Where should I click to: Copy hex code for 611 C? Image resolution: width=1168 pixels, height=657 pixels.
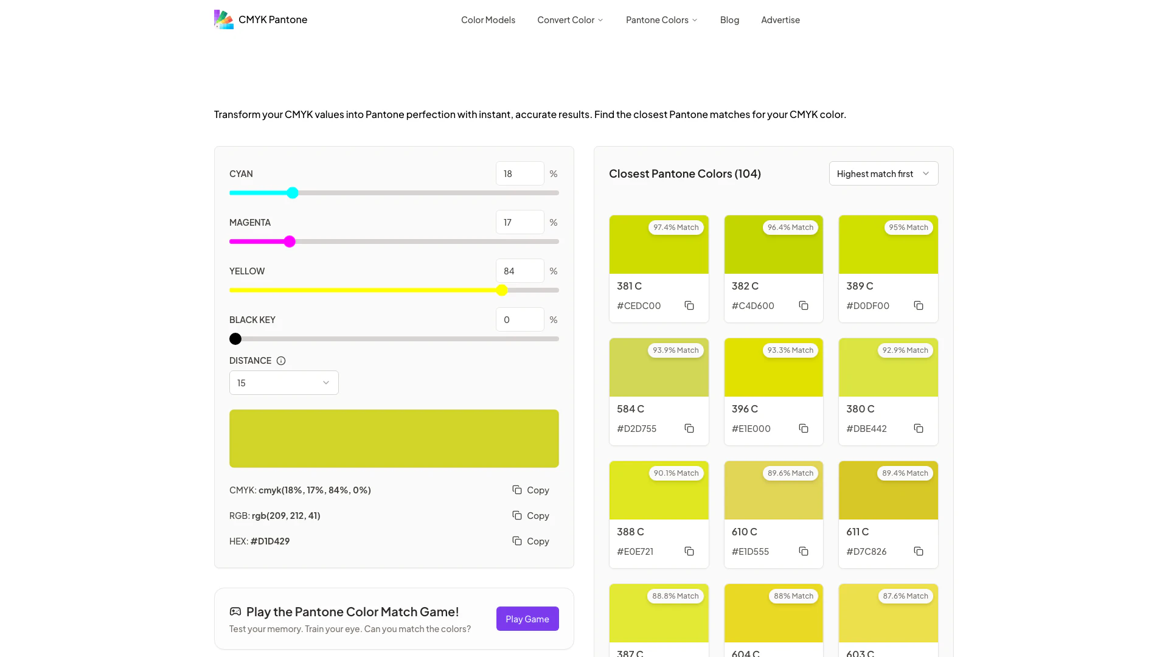919,551
